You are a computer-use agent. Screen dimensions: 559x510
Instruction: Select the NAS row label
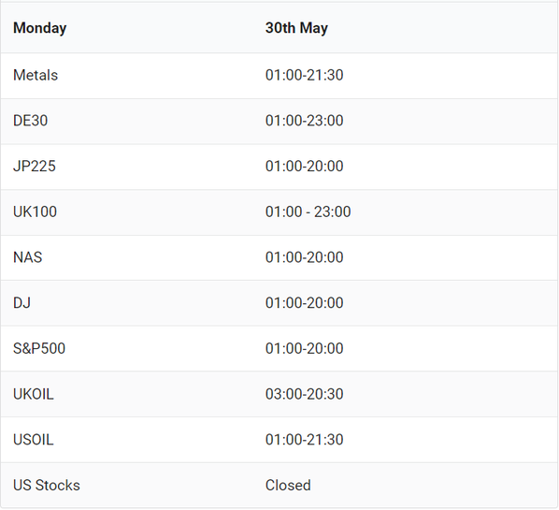click(x=27, y=257)
